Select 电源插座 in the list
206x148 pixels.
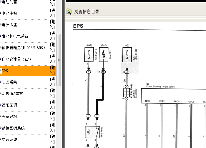tap(9, 25)
